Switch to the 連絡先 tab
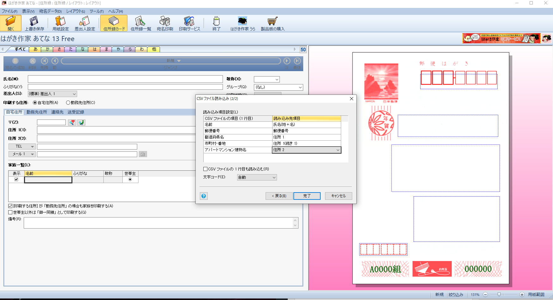 (57, 112)
